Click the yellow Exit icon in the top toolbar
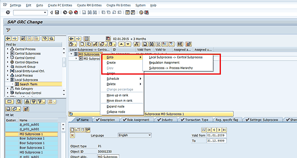The height and width of the screenshot is (158, 297). pyautogui.click(x=71, y=12)
